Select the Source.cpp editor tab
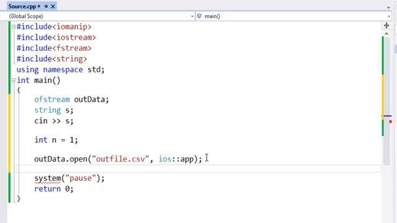Viewport: 397px width, 223px height. (x=22, y=6)
